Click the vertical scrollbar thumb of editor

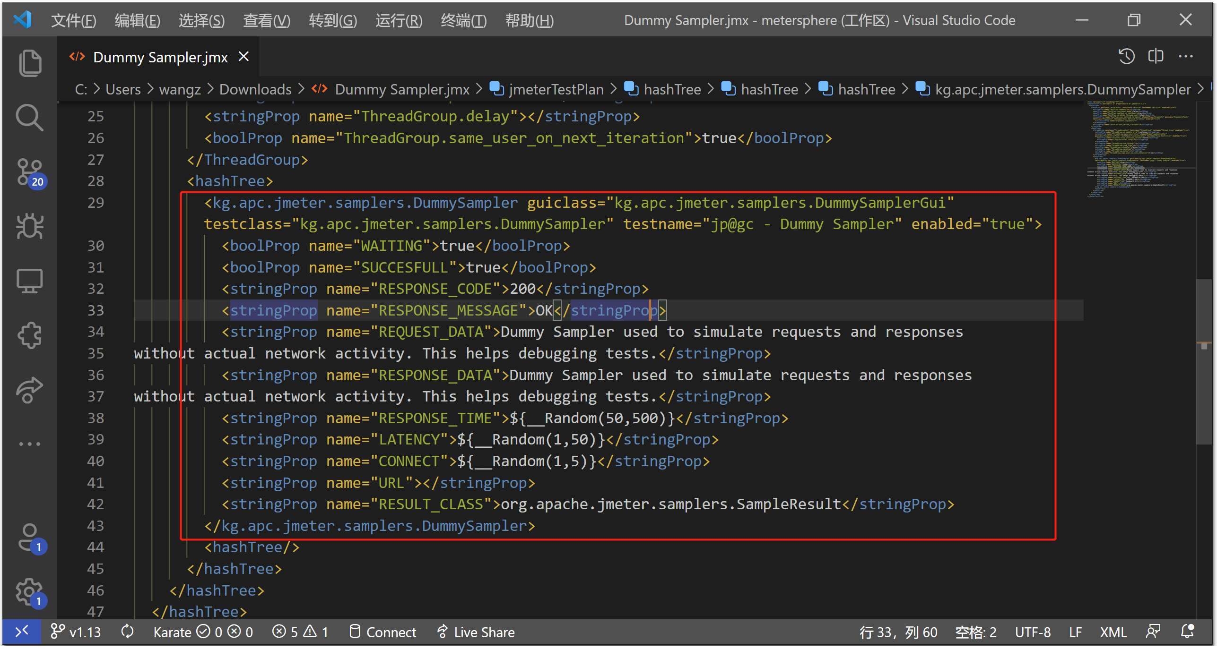tap(1204, 361)
